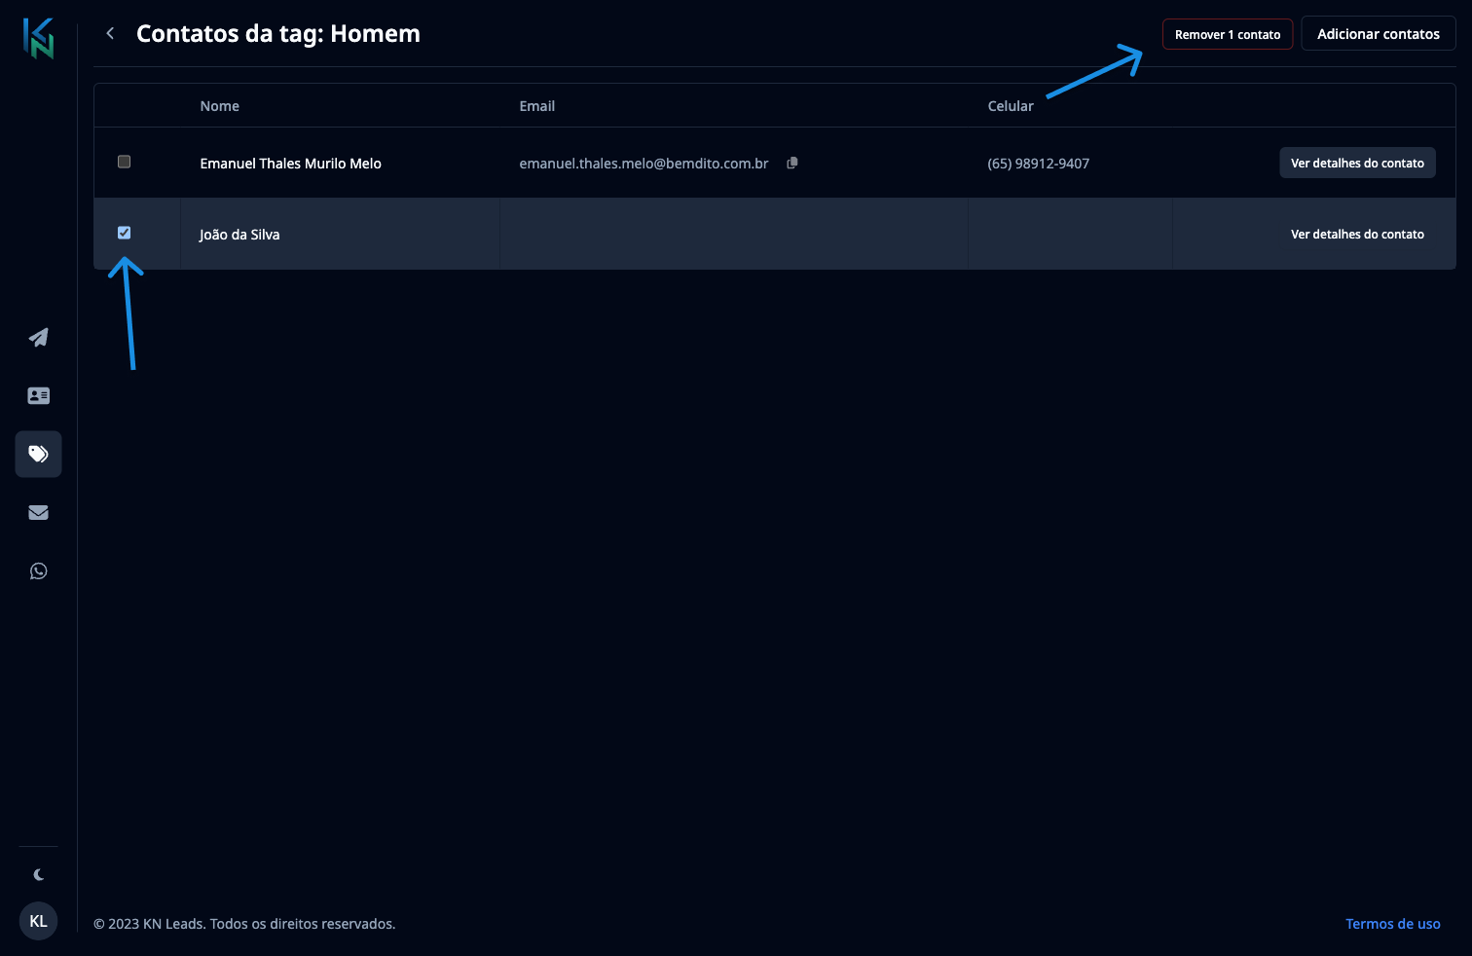Toggle dark mode moon icon
The image size is (1472, 956).
[x=39, y=874]
